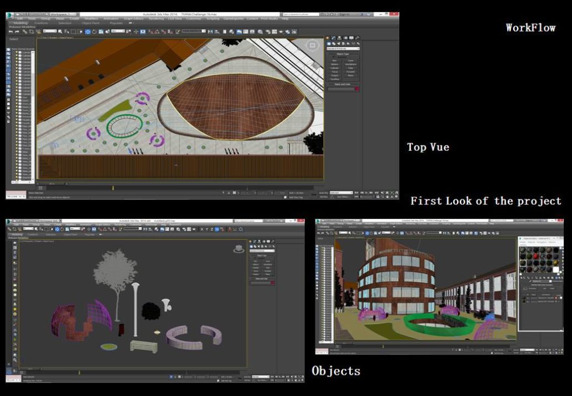Open the reference coordinate dropdown in top window
Viewport: 572px width, 396px height.
coord(118,32)
